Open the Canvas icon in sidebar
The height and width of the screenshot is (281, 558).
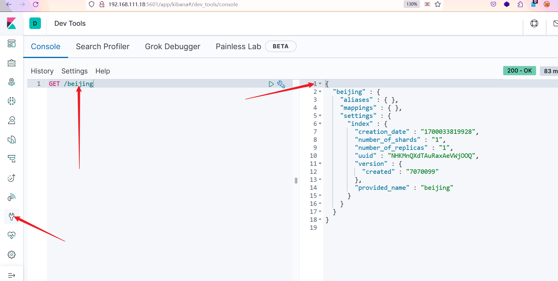12,63
